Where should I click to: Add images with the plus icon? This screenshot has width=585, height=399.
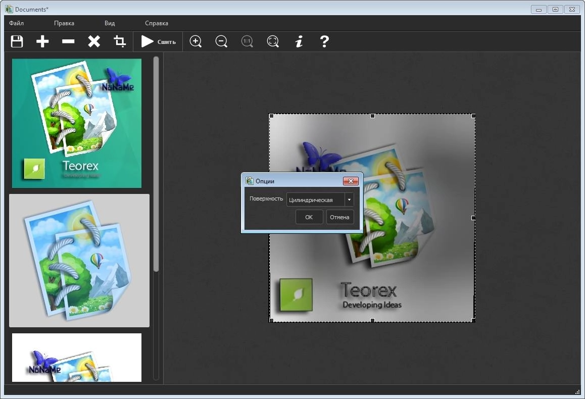pyautogui.click(x=42, y=41)
